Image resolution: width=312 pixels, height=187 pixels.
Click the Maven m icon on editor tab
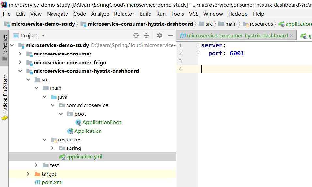pos(183,36)
